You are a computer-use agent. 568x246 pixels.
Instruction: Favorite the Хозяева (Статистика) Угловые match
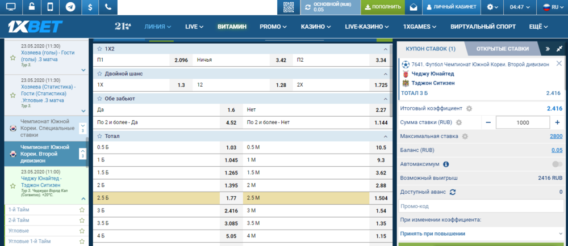coord(12,95)
